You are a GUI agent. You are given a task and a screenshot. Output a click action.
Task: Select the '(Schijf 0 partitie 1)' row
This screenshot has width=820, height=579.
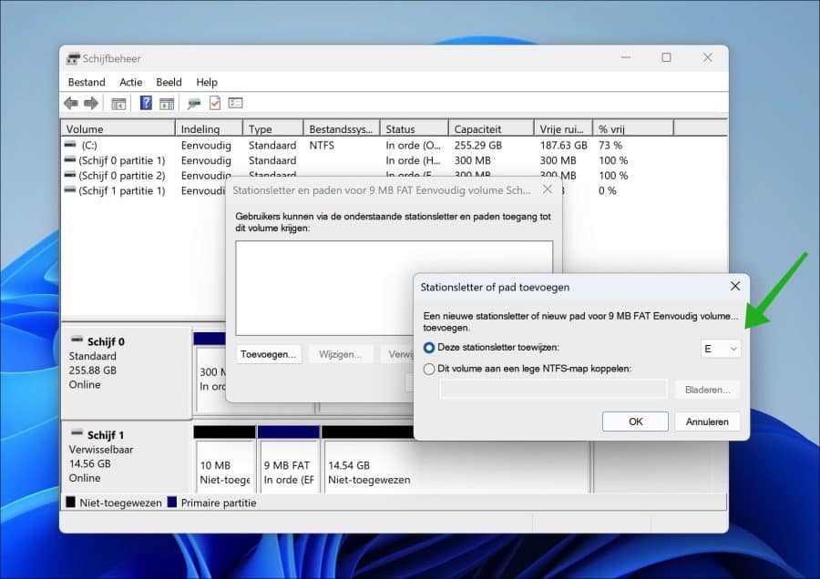[x=394, y=160]
